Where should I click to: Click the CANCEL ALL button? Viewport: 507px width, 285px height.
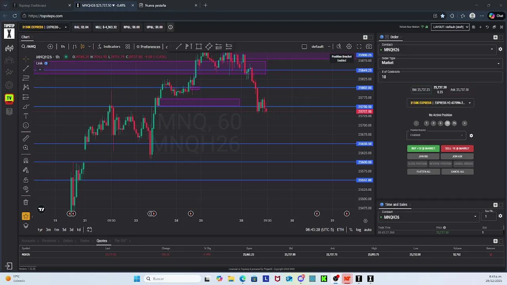(x=457, y=171)
